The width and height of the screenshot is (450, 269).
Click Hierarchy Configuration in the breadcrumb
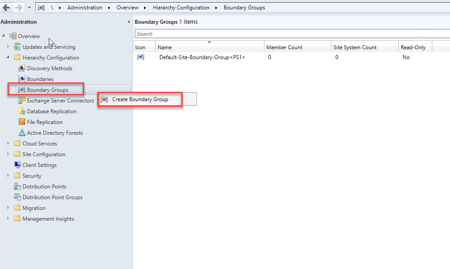coord(181,8)
